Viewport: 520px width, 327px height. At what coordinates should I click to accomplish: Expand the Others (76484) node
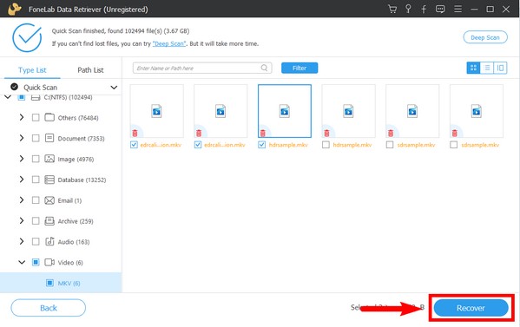(x=22, y=117)
